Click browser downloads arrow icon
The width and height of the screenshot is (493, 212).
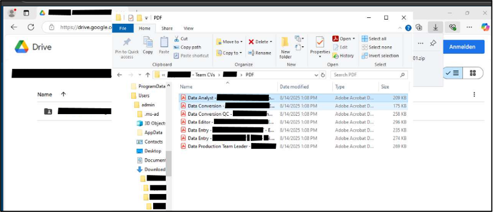[x=435, y=27]
